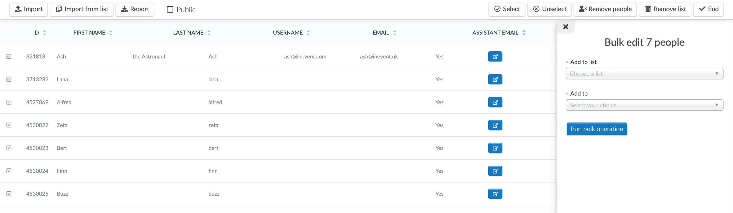This screenshot has width=733, height=213.
Task: Click Import from list button
Action: [x=82, y=9]
